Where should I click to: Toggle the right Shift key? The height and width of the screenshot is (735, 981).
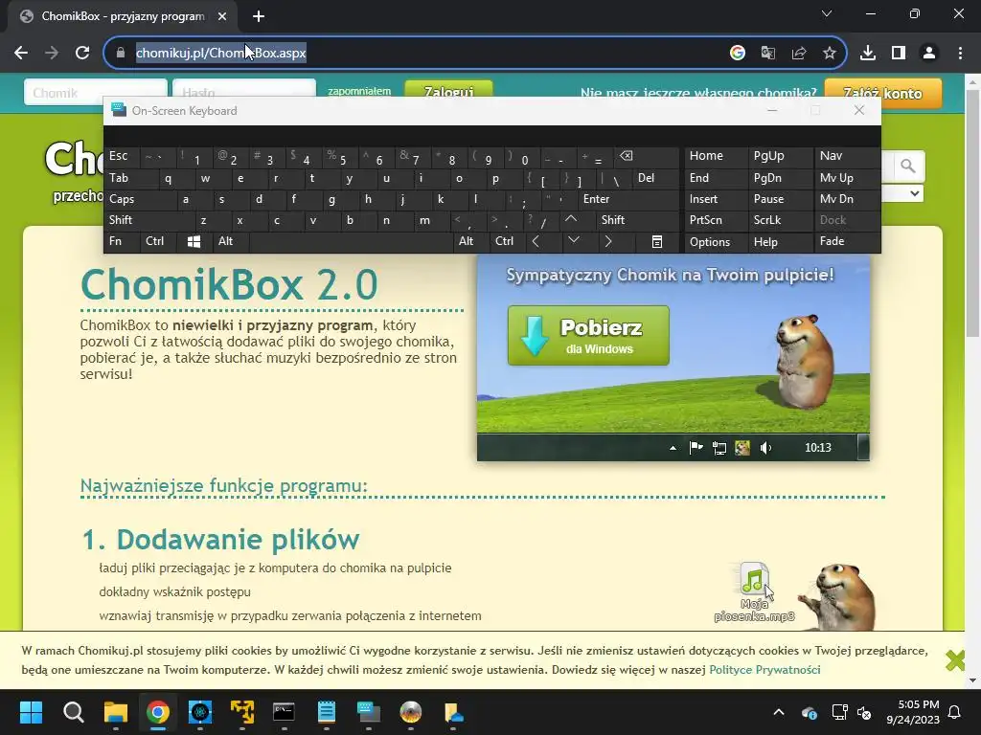[x=637, y=220]
